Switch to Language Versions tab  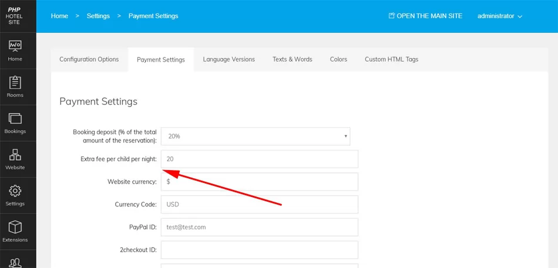click(x=229, y=59)
